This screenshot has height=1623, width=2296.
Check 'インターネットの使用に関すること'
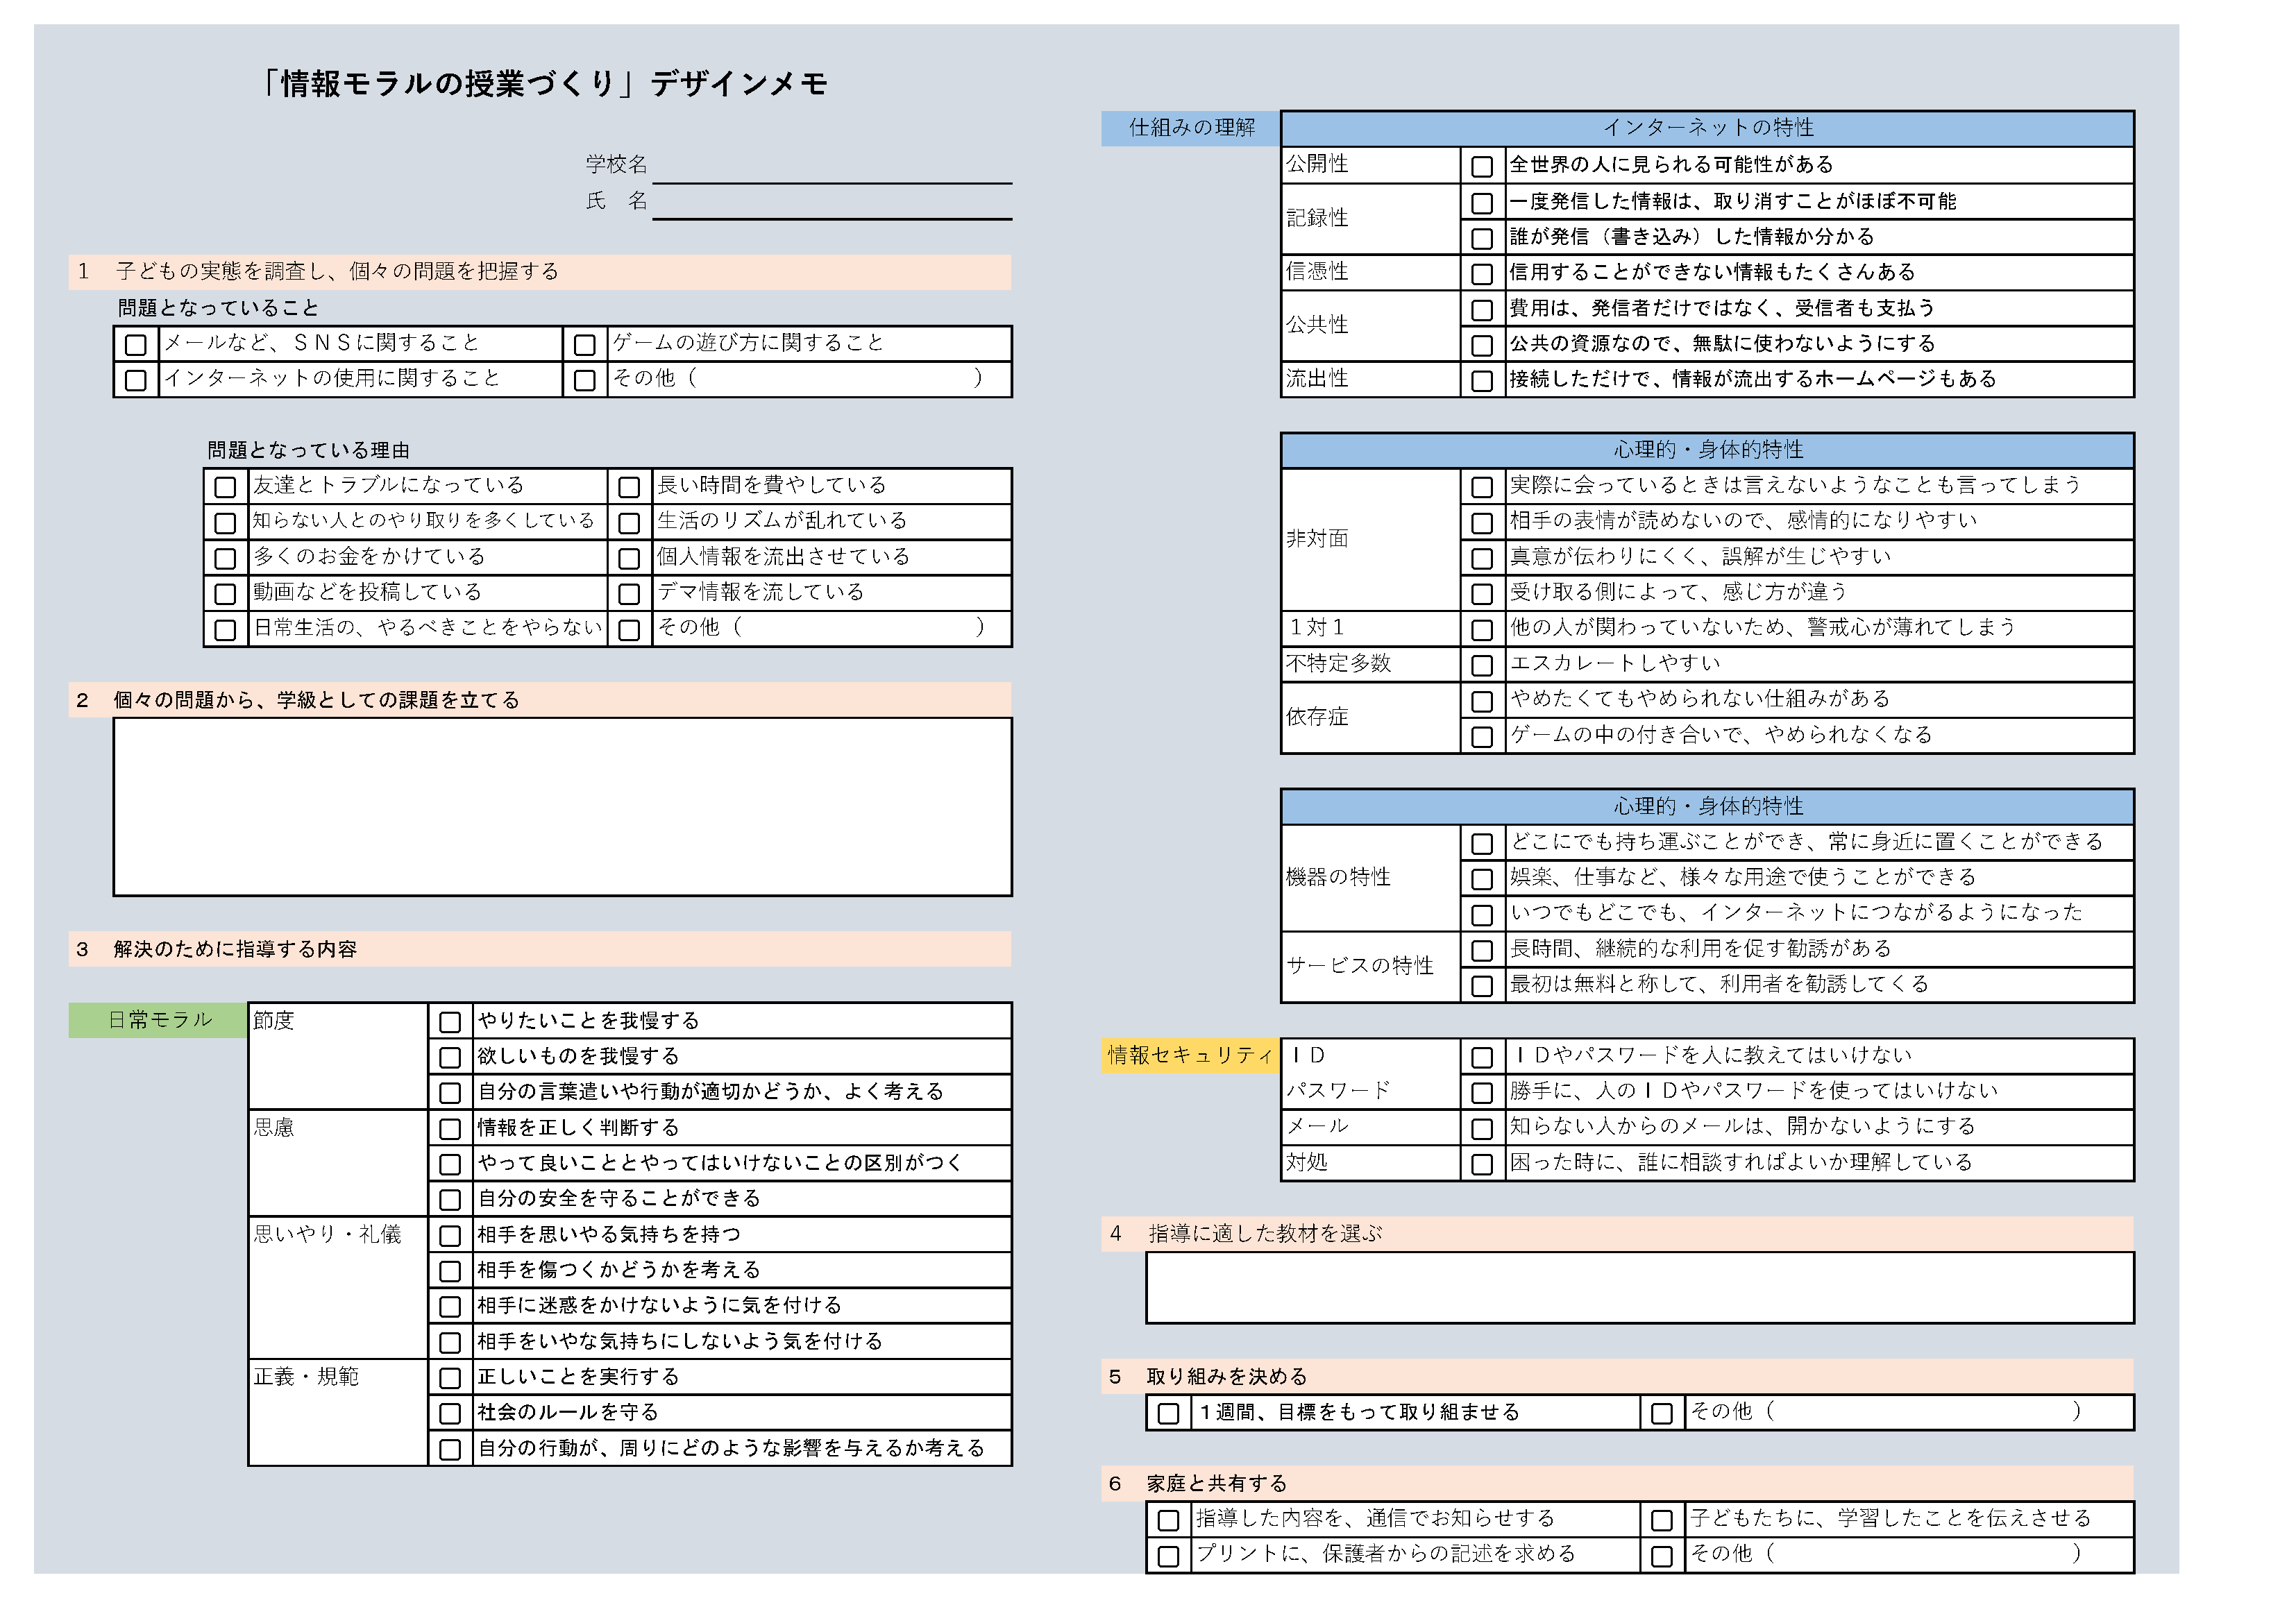136,380
